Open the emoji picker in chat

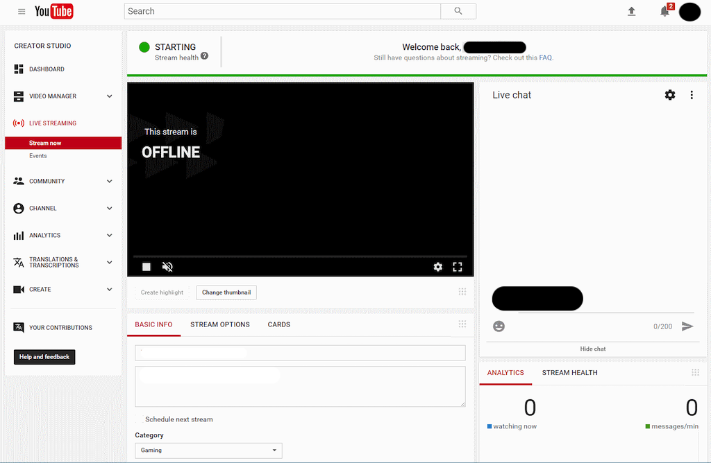499,326
